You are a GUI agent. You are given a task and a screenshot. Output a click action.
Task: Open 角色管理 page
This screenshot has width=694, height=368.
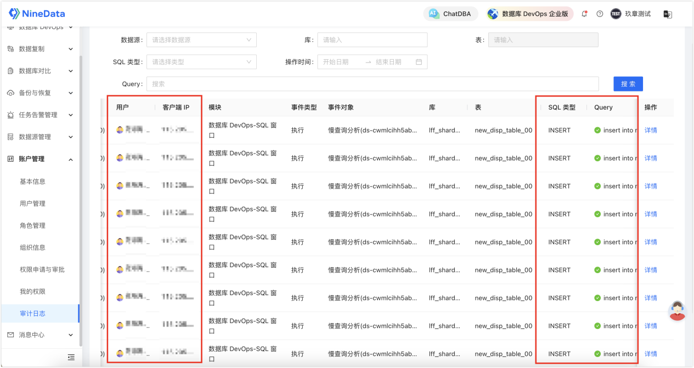(32, 225)
